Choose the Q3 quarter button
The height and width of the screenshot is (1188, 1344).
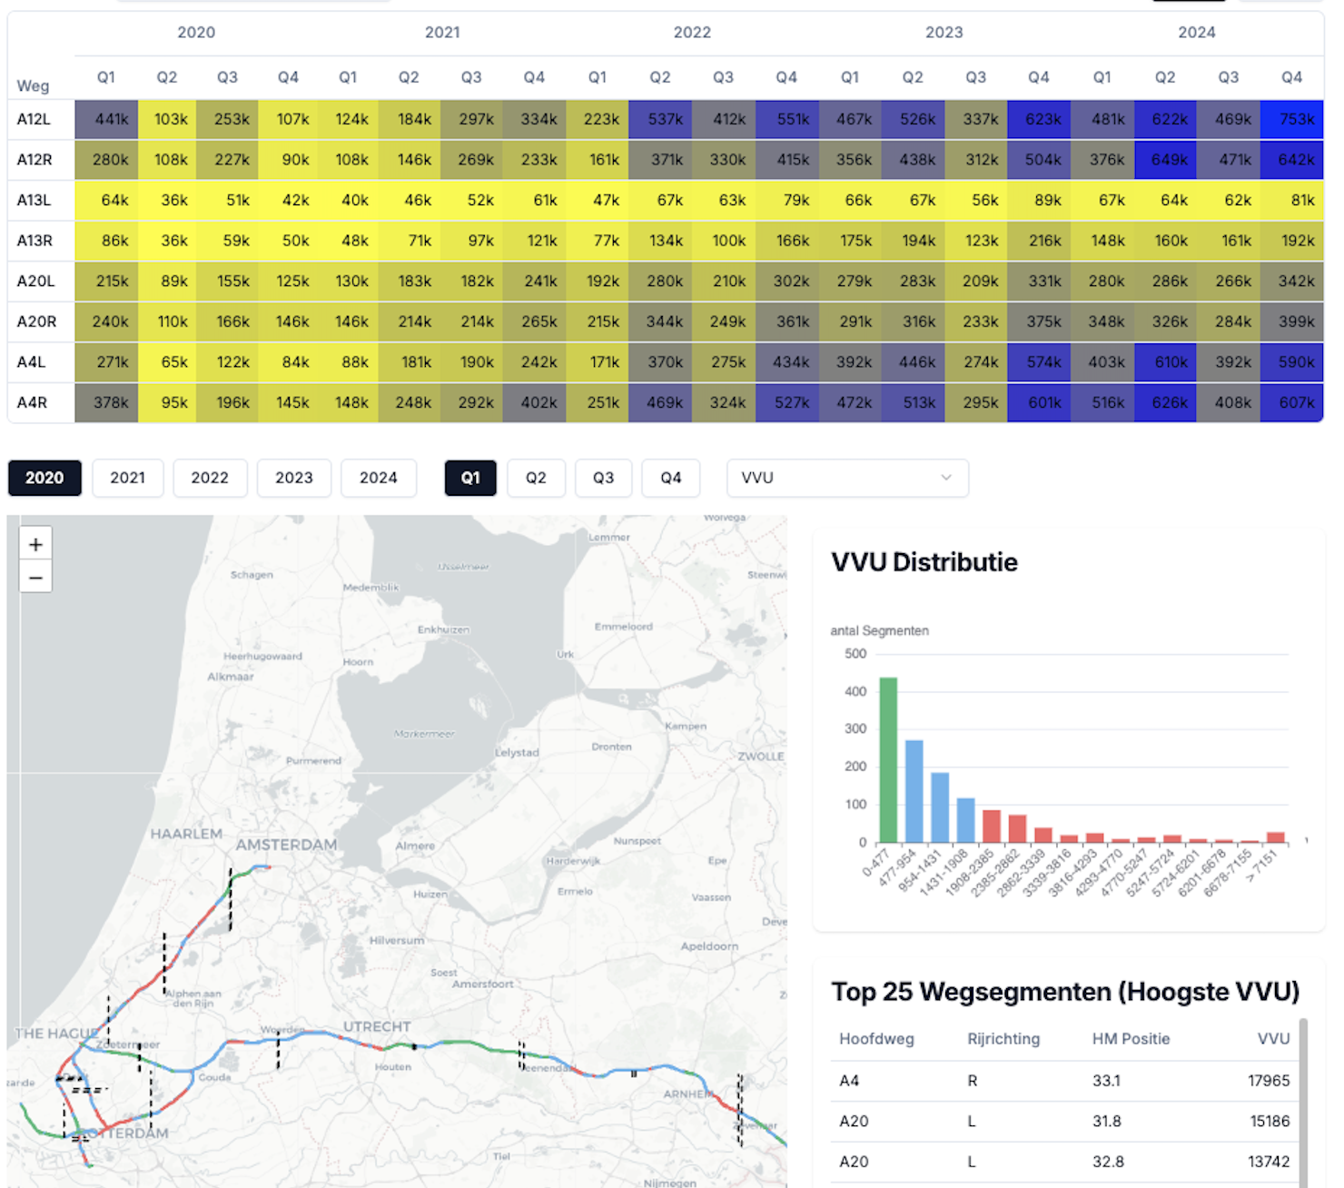tap(603, 478)
